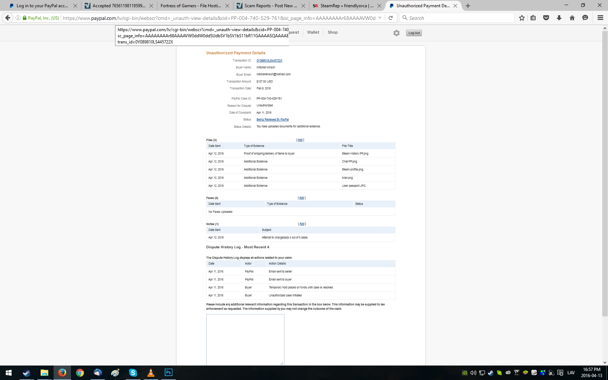This screenshot has height=380, width=608.
Task: Bookmark this page with star icon
Action: (x=522, y=18)
